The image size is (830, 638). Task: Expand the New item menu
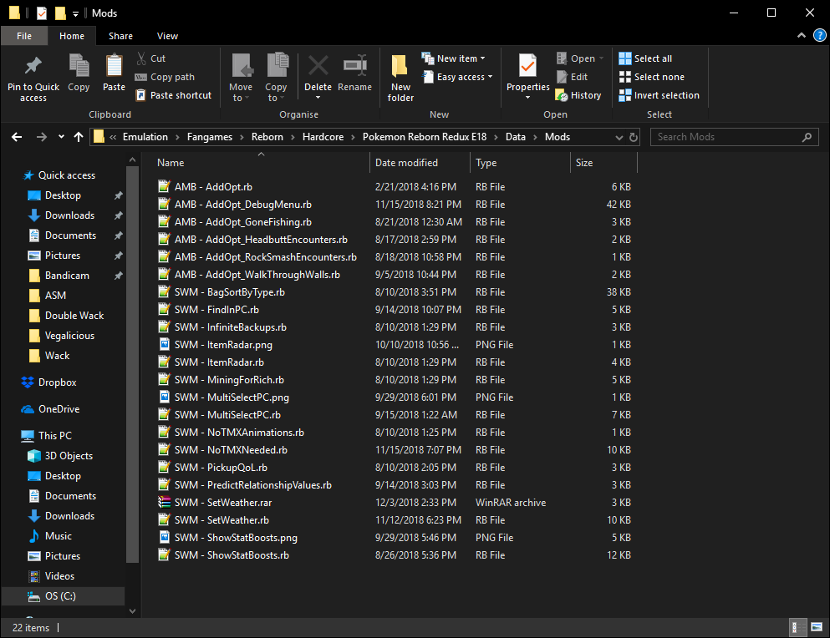[454, 58]
